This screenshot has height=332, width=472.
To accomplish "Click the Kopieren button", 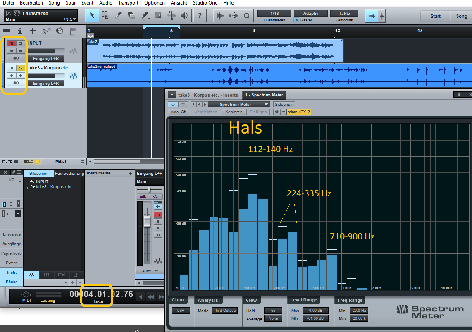I will coord(234,112).
